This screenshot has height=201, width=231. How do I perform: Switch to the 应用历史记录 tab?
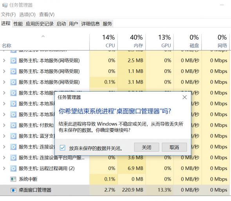coord(40,24)
